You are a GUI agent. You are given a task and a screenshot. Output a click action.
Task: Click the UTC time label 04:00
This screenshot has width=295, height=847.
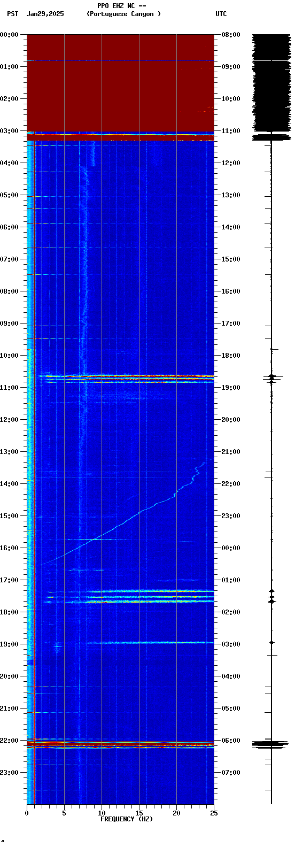click(230, 676)
